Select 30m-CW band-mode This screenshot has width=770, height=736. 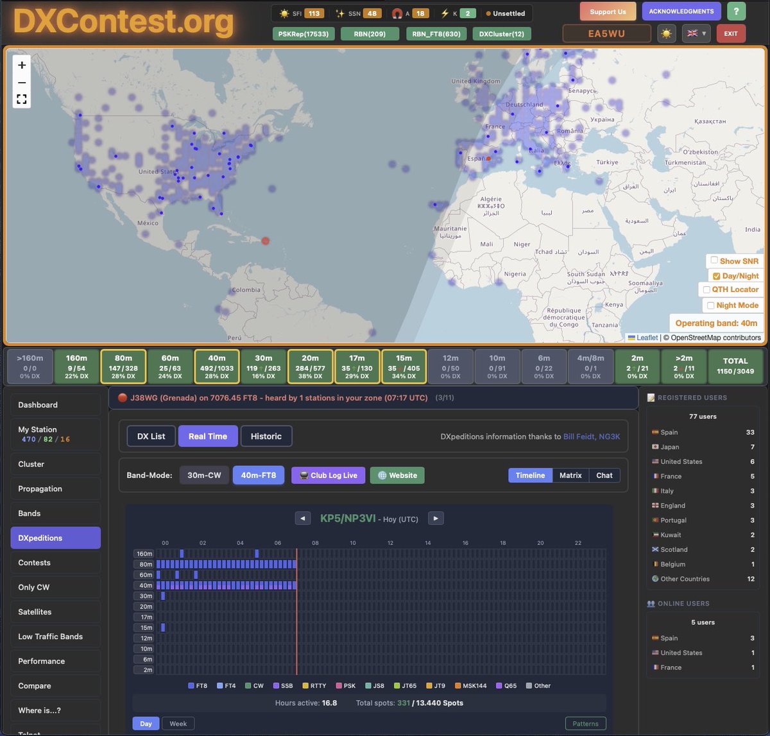point(204,475)
